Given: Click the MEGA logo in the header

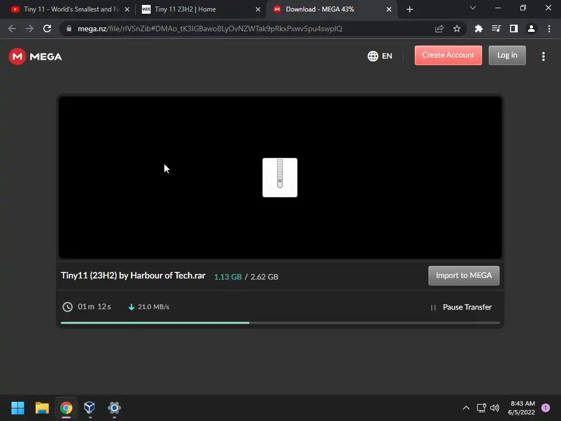Looking at the screenshot, I should pyautogui.click(x=35, y=56).
